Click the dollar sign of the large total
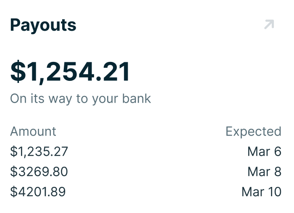Screen dimensions: 294x213 click(x=18, y=72)
